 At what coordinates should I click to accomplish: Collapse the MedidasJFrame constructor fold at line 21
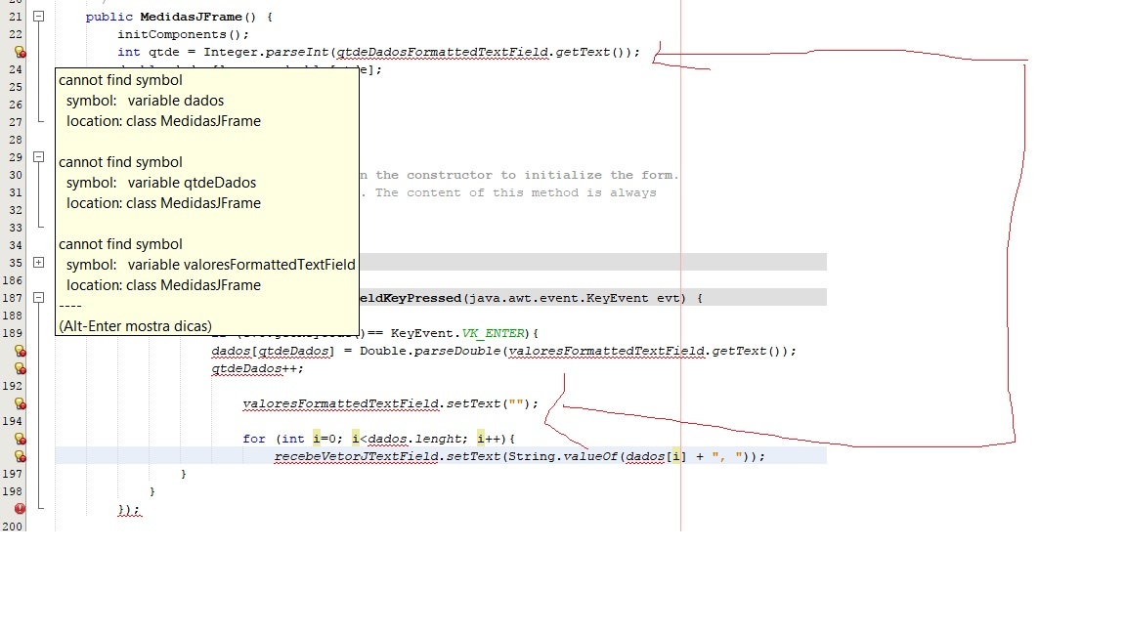(x=39, y=16)
